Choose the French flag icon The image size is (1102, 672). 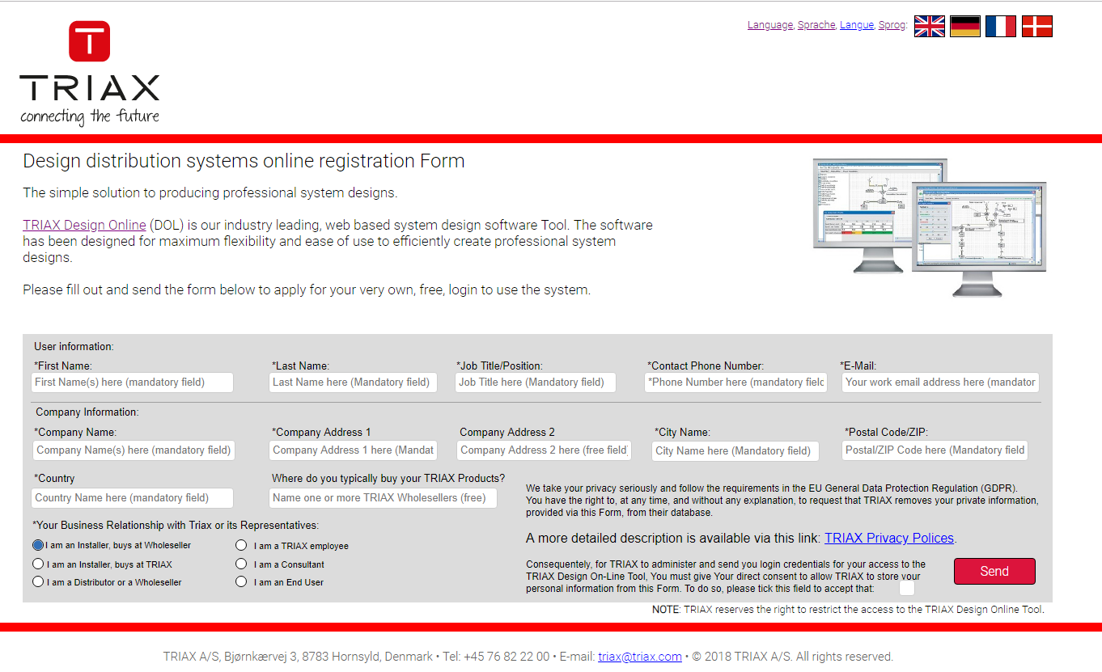pos(1001,27)
